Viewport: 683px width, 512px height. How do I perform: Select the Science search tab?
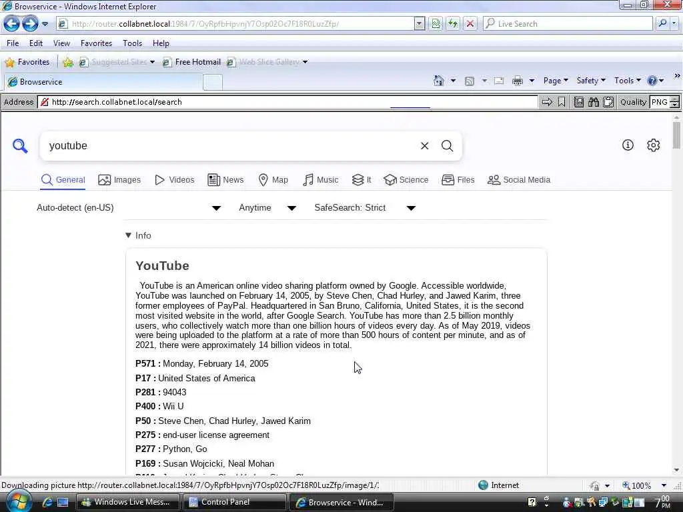(x=406, y=180)
